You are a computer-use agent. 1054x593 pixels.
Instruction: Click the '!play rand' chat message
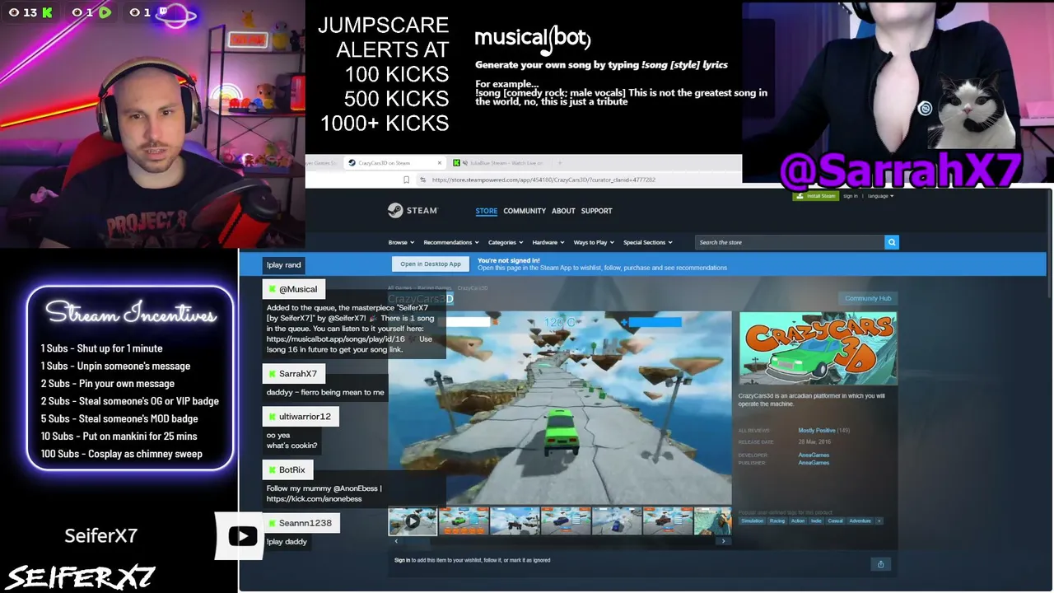pos(283,264)
